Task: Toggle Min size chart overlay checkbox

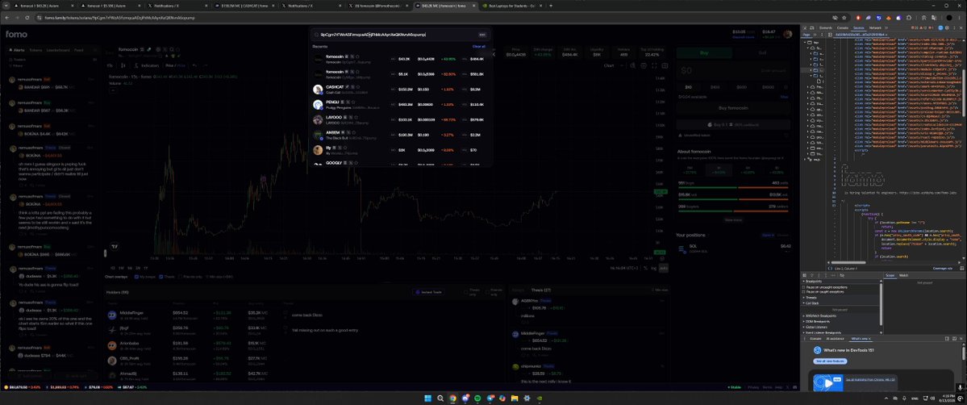Action: 206,277
